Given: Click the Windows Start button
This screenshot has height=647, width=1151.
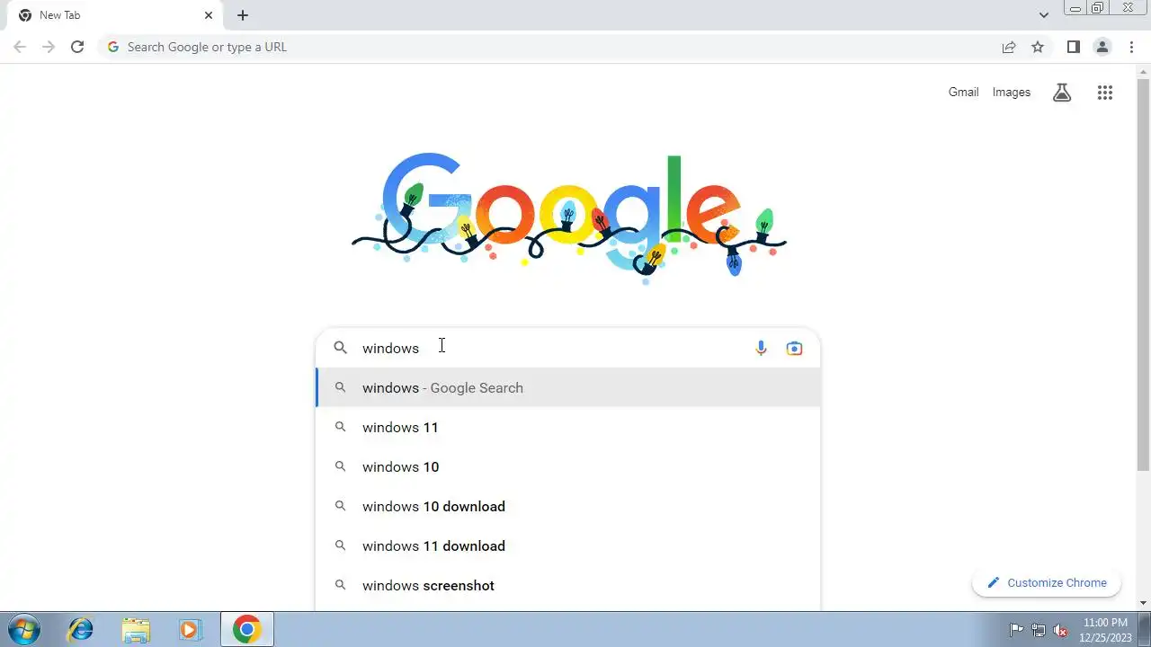Looking at the screenshot, I should pos(23,629).
